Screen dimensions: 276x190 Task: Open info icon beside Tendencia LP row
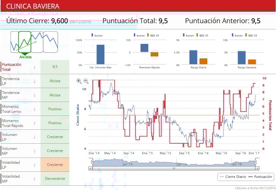[x=35, y=81]
